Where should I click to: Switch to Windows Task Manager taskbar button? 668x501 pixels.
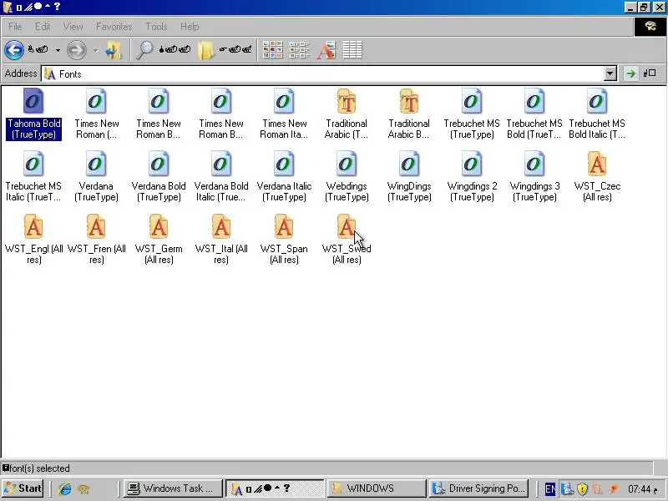173,488
